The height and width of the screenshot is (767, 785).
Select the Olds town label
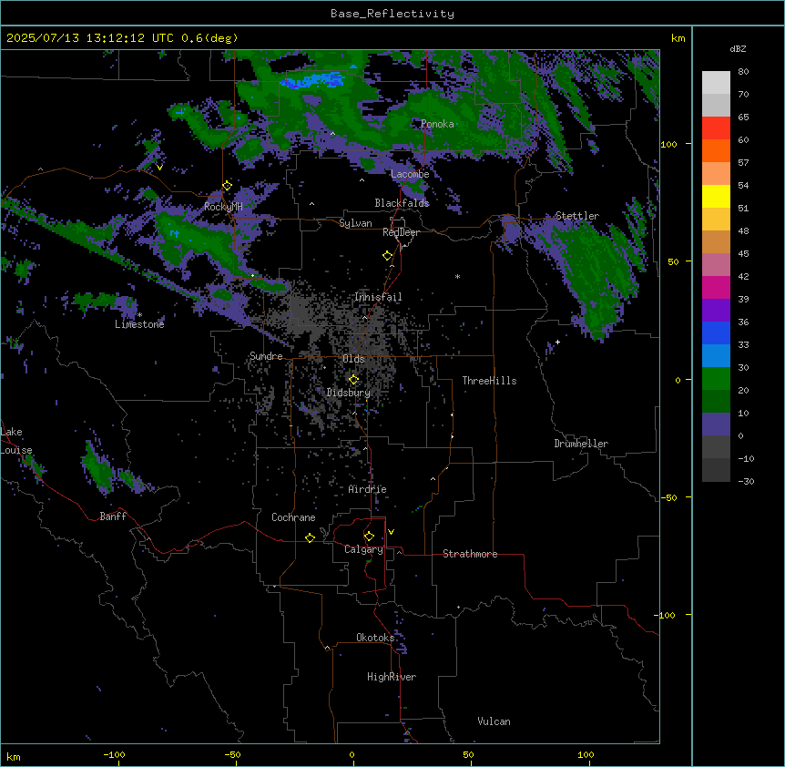[353, 359]
